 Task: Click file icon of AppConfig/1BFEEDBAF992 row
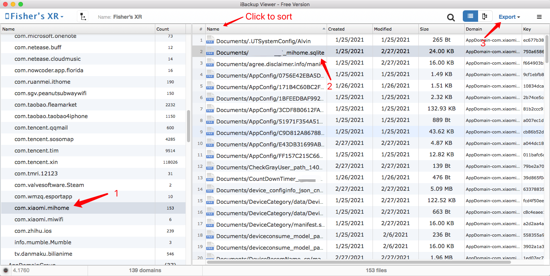coord(210,97)
